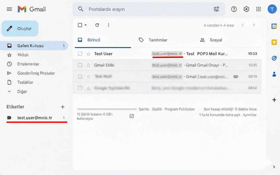Open the three-dot more options menu
Image resolution: width=280 pixels, height=175 pixels.
(x=109, y=25)
